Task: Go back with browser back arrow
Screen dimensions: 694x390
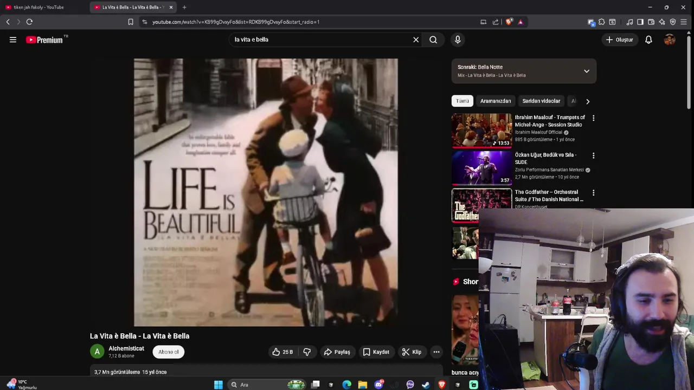Action: (8, 22)
